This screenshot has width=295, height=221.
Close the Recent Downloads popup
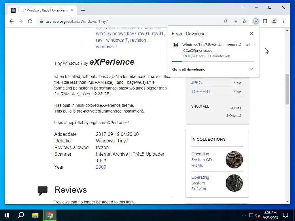pos(251,34)
